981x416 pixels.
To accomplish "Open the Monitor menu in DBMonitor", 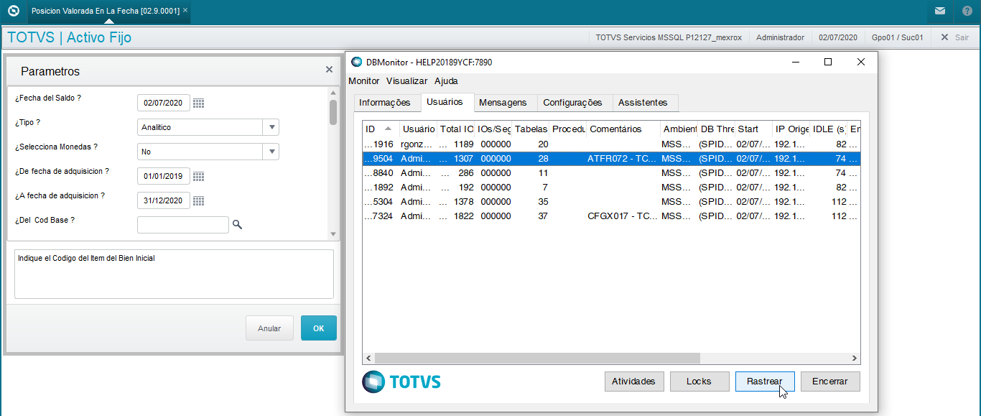I will (364, 81).
